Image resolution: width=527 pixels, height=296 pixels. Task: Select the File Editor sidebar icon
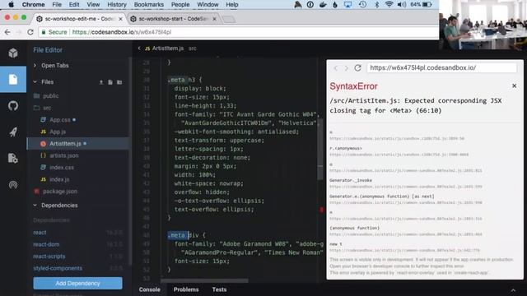tap(13, 80)
